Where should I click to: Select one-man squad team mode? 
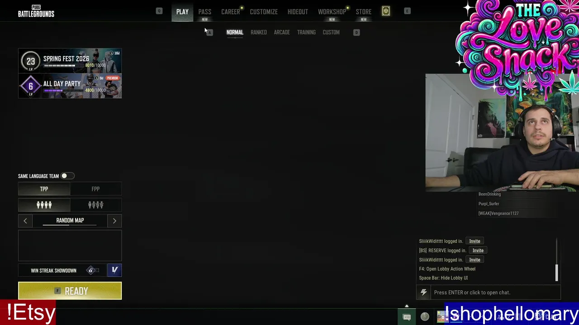tap(95, 205)
